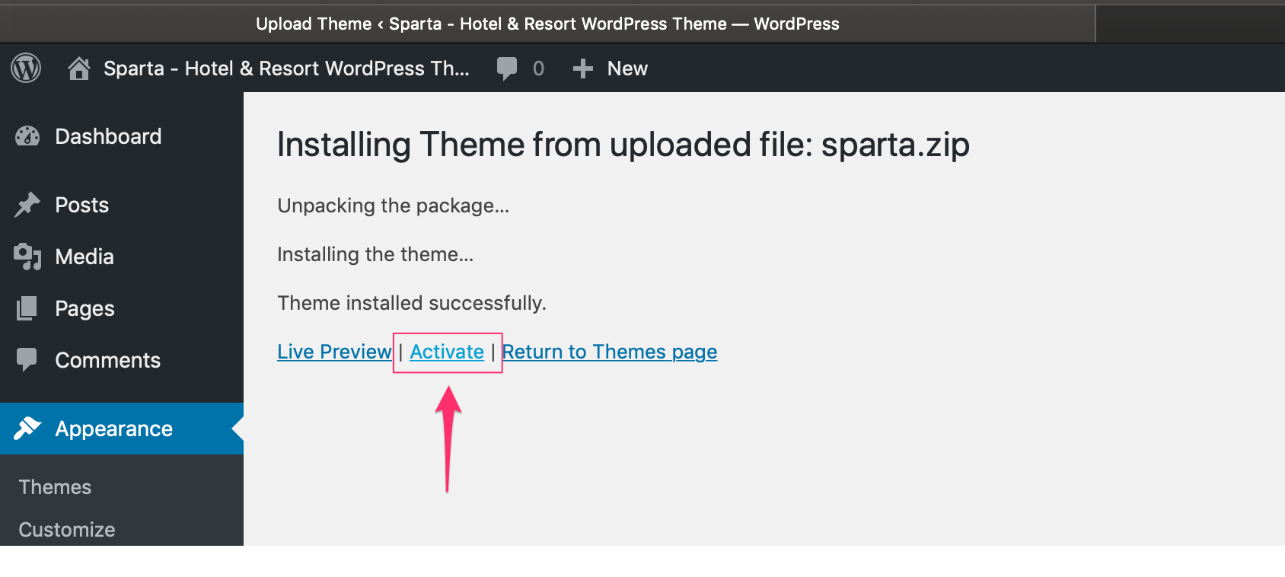Click the Media icon in sidebar
This screenshot has height=577, width=1285.
(27, 257)
